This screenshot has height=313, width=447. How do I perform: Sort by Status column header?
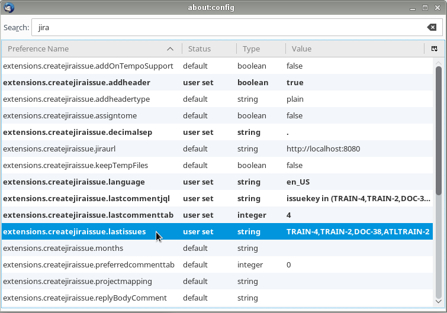tap(207, 49)
